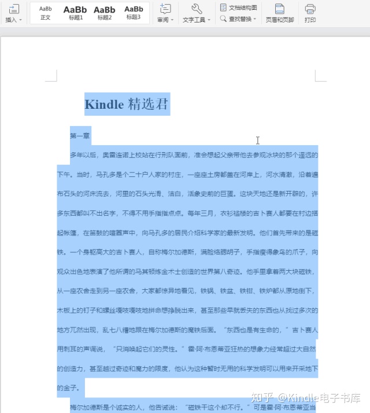Click the line starting 的创造力，甚至越过奇迹
This screenshot has width=370, height=413.
[x=187, y=368]
